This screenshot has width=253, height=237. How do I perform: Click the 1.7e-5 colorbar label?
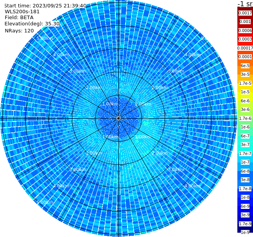tap(245, 83)
